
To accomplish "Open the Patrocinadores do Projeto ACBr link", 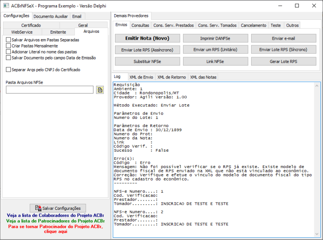I will (x=56, y=221).
